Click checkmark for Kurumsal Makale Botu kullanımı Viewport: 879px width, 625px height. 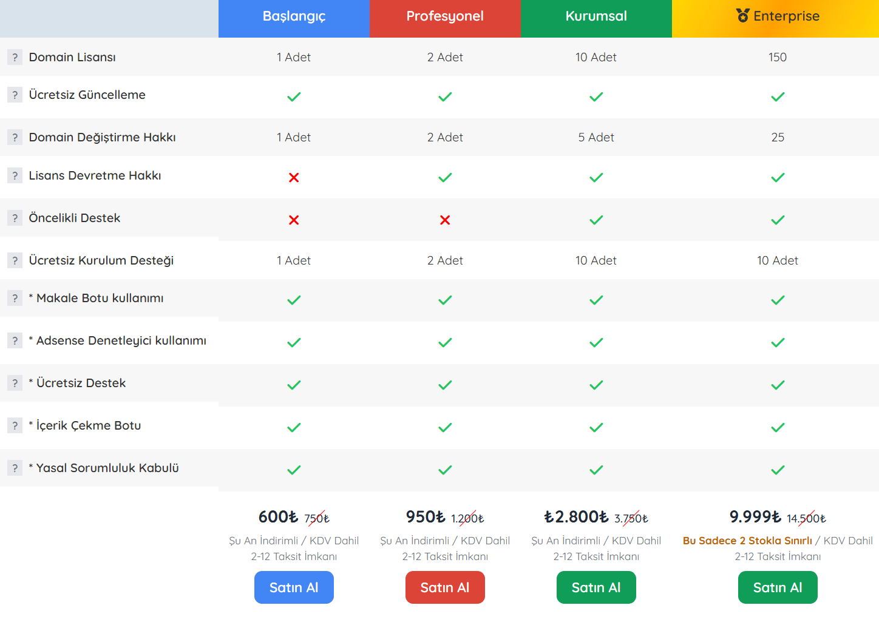pos(596,300)
